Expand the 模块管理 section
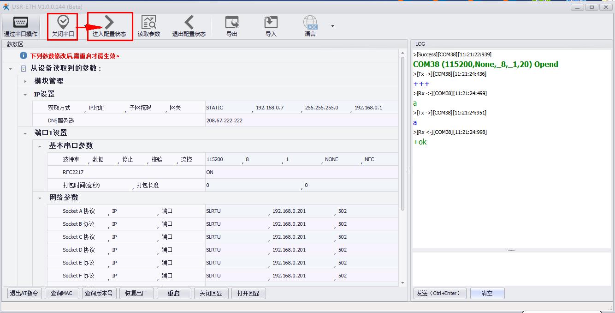Image resolution: width=615 pixels, height=313 pixels. click(x=25, y=81)
